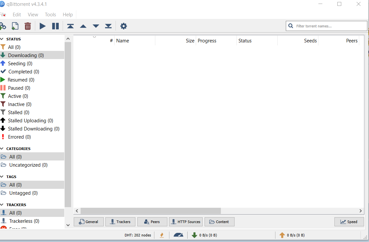Switch to the General tab
The height and width of the screenshot is (242, 369).
89,222
